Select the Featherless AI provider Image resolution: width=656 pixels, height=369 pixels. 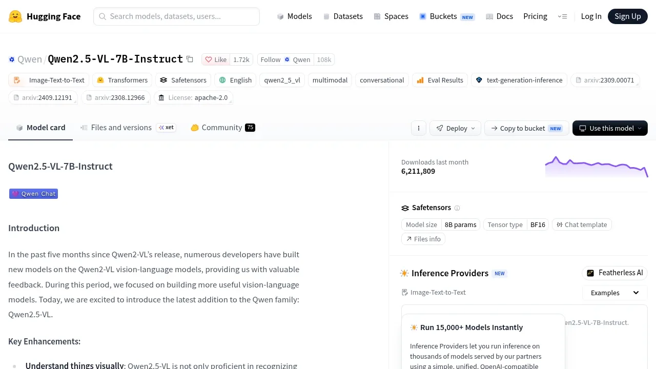(x=614, y=273)
